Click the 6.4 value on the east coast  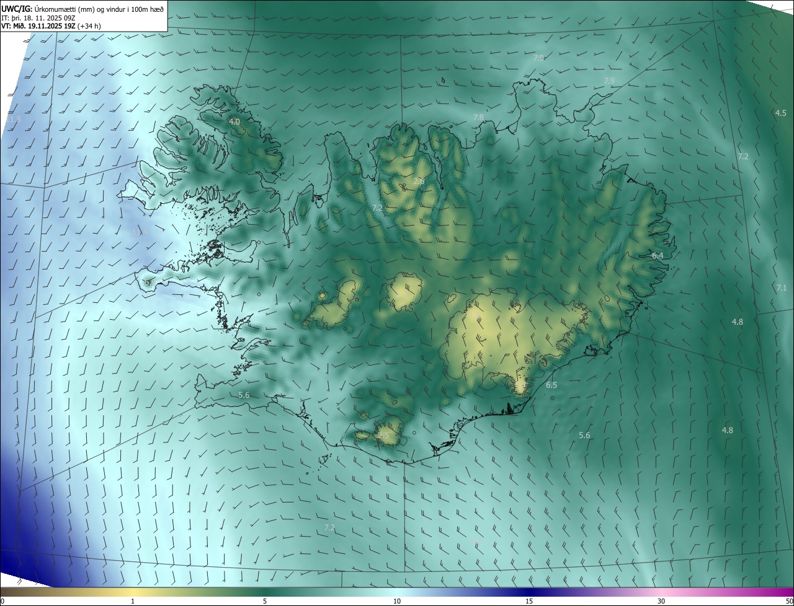point(658,255)
